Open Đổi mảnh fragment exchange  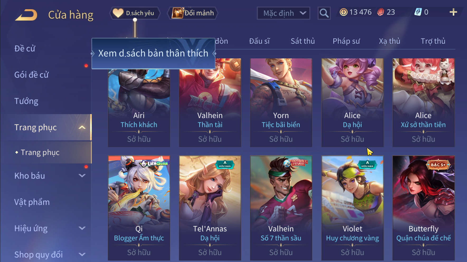(193, 13)
